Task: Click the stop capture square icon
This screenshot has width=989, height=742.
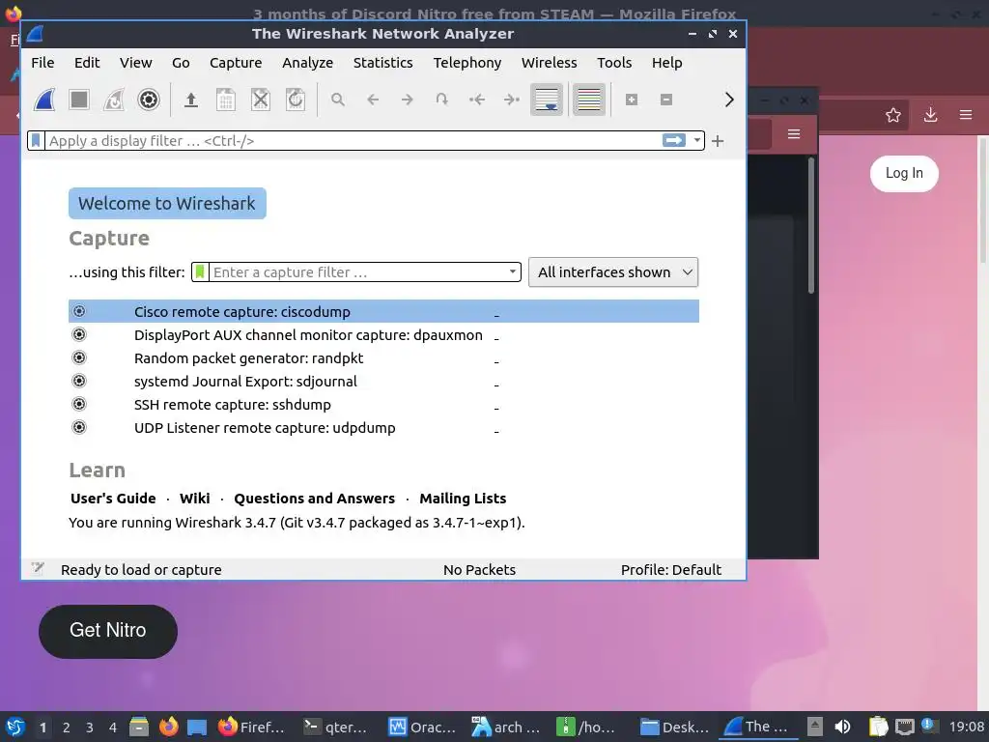Action: click(x=79, y=100)
